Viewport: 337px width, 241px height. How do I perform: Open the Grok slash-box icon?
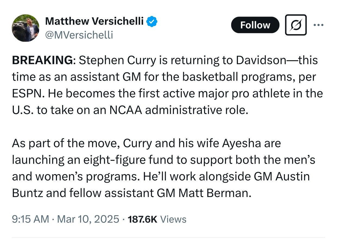pos(296,25)
